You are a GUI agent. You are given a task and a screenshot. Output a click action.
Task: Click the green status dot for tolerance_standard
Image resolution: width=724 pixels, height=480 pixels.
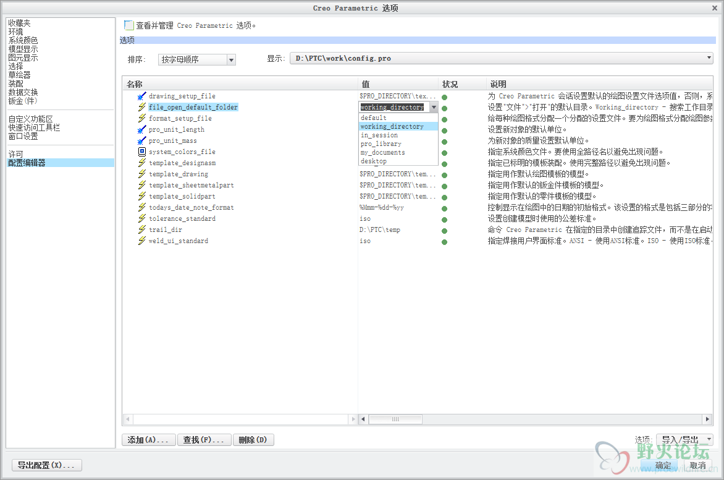coord(445,220)
